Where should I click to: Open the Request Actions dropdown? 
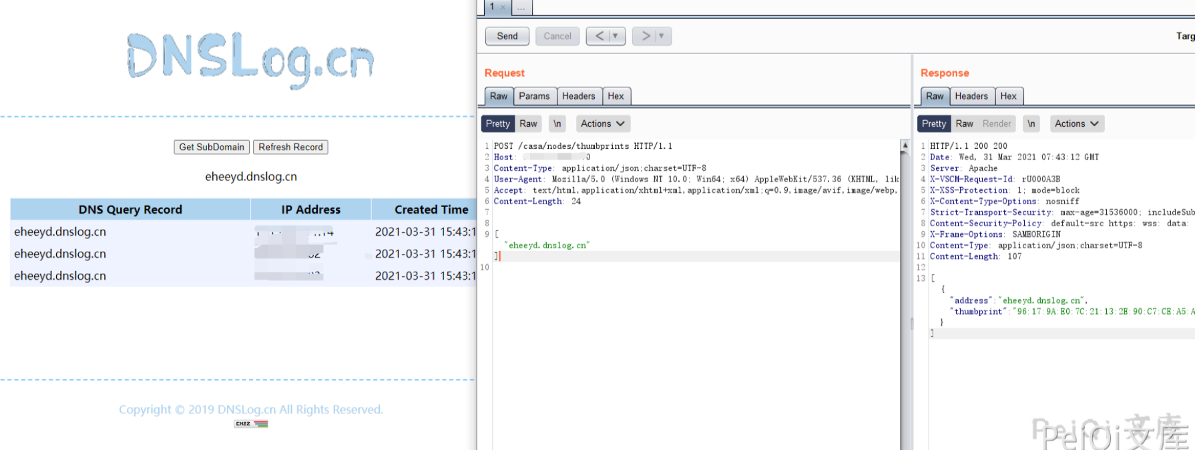coord(602,124)
